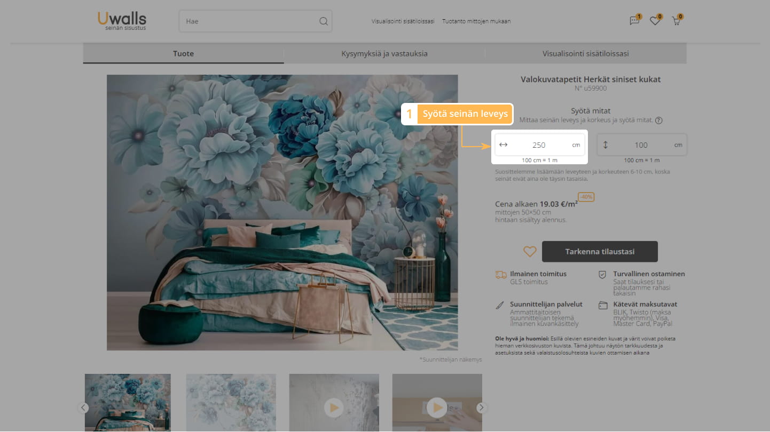Switch to Kysymyksiä ja vastauksia tab
Screen dimensions: 770x432
pos(384,54)
